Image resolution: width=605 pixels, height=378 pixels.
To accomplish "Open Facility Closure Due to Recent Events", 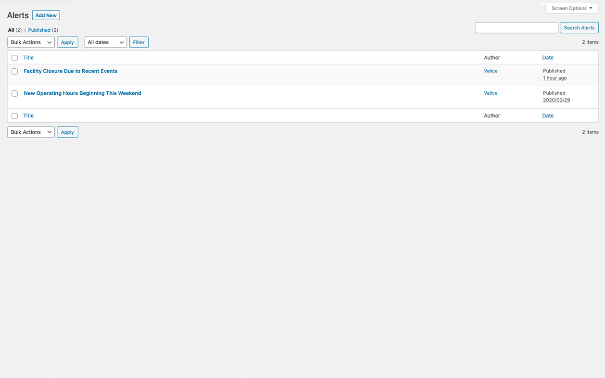I will point(71,71).
